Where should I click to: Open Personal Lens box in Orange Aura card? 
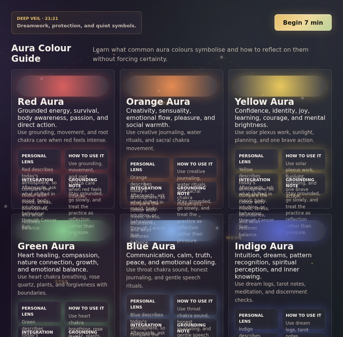point(148,167)
